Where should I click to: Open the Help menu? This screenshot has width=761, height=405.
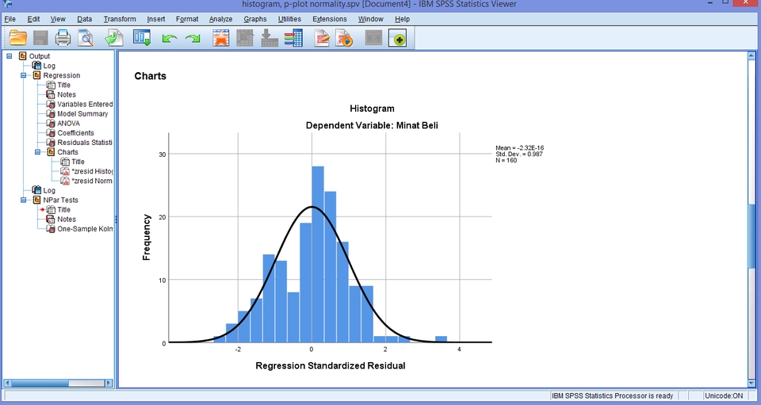403,19
